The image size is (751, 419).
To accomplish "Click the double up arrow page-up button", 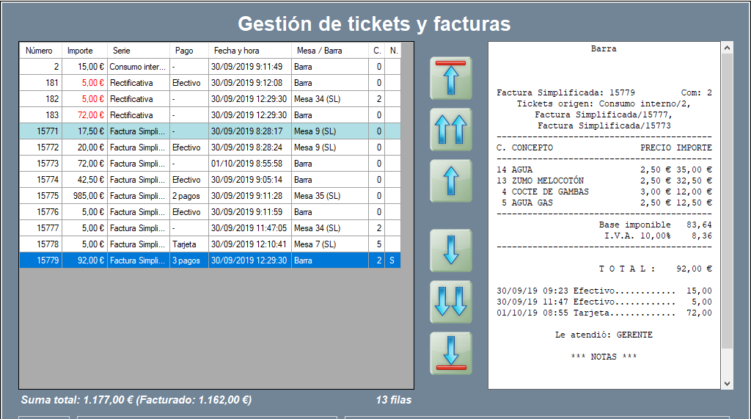I will [x=451, y=129].
